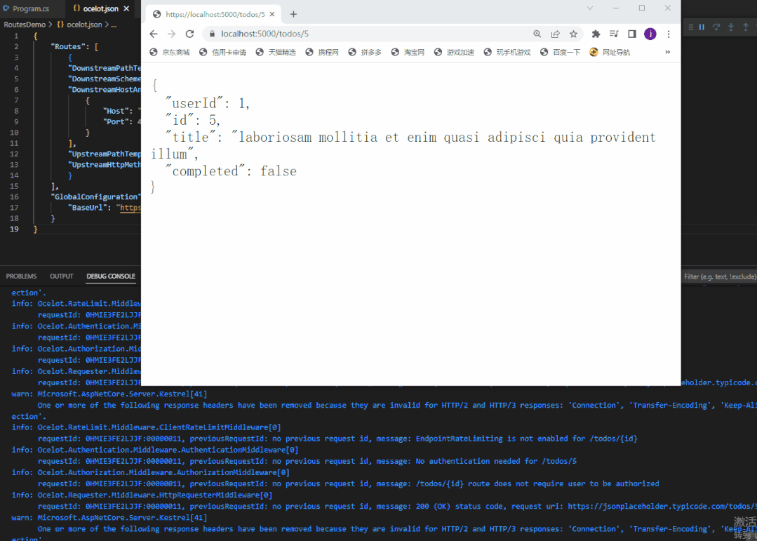Close the ocelot.json editor tab

click(126, 8)
